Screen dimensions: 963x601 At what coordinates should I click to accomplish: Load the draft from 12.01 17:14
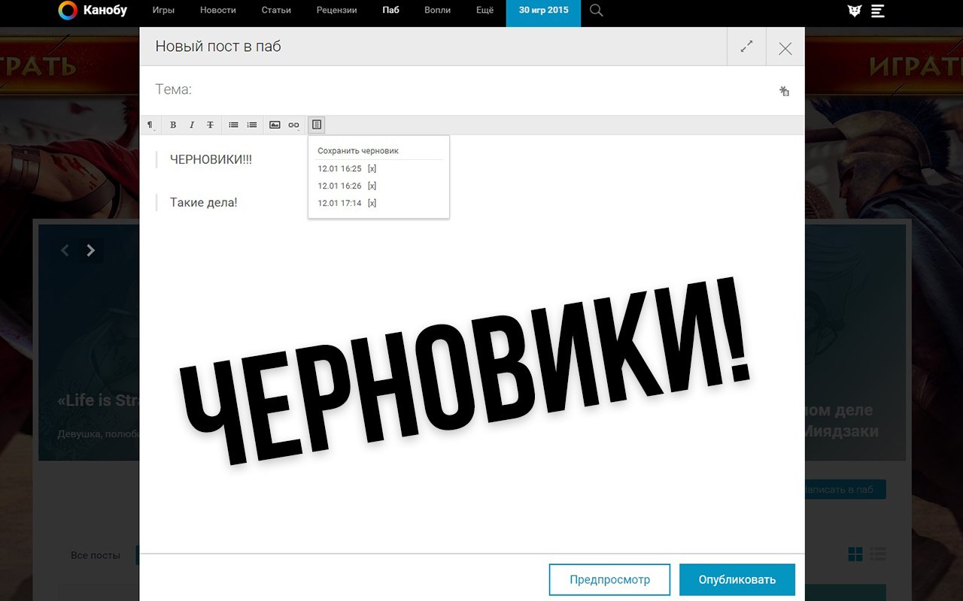339,204
